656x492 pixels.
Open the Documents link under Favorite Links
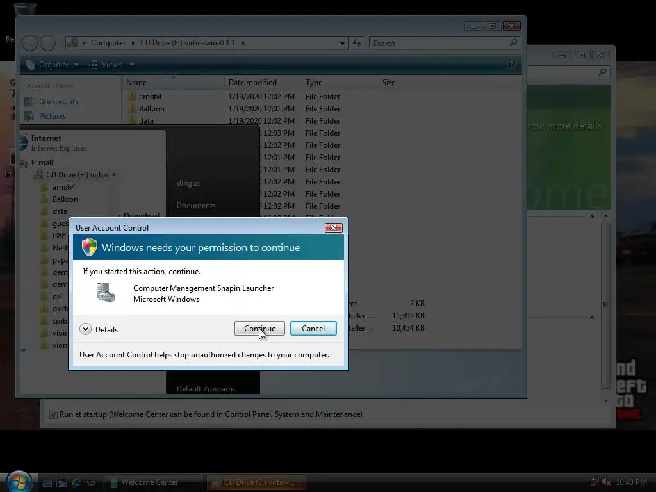click(58, 102)
